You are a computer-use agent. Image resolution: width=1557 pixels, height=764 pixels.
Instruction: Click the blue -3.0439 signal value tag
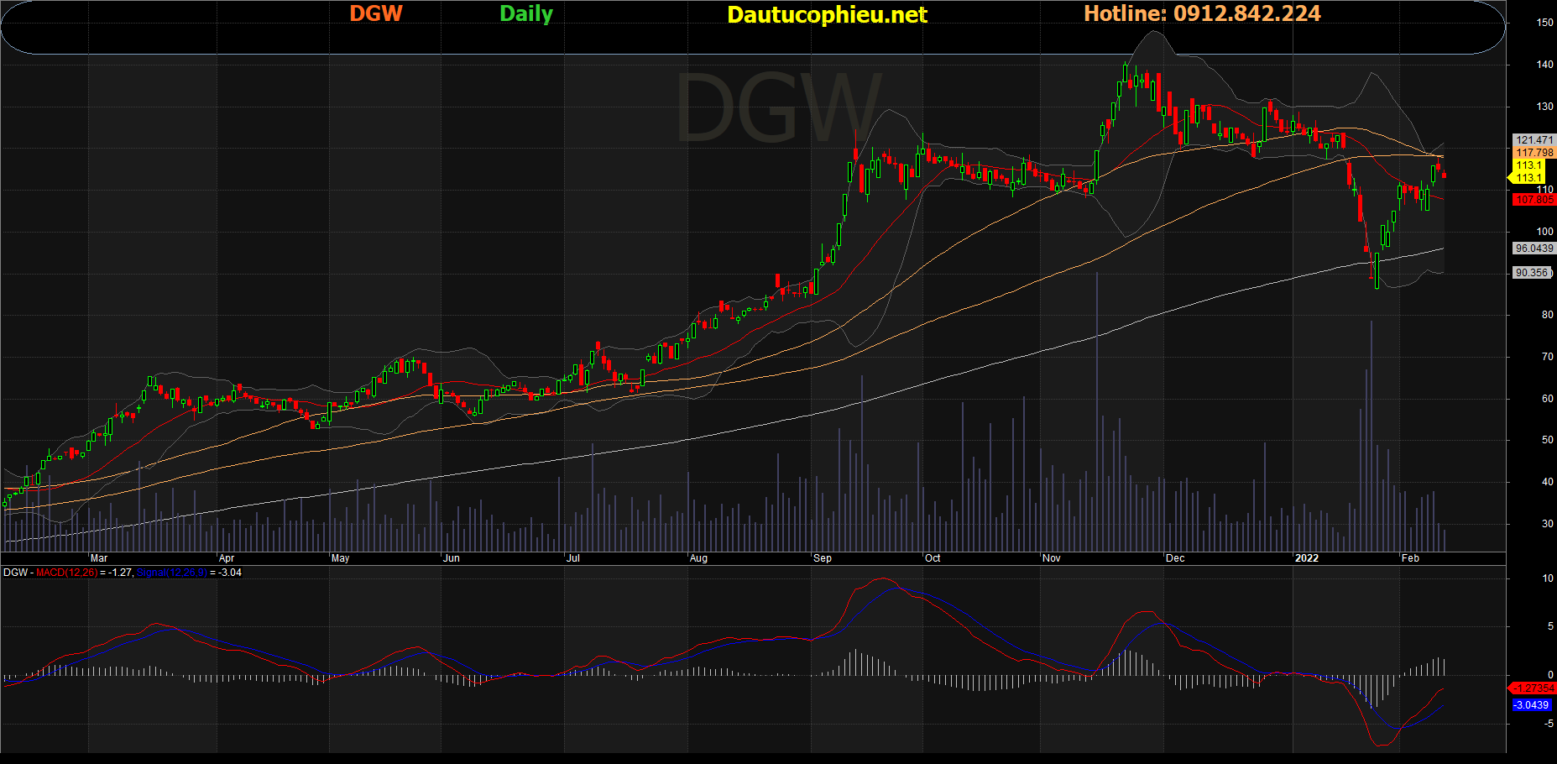[x=1531, y=705]
